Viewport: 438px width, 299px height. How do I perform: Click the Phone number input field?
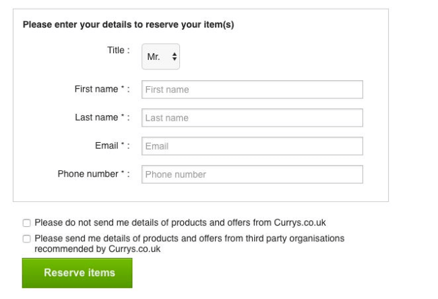(x=252, y=174)
